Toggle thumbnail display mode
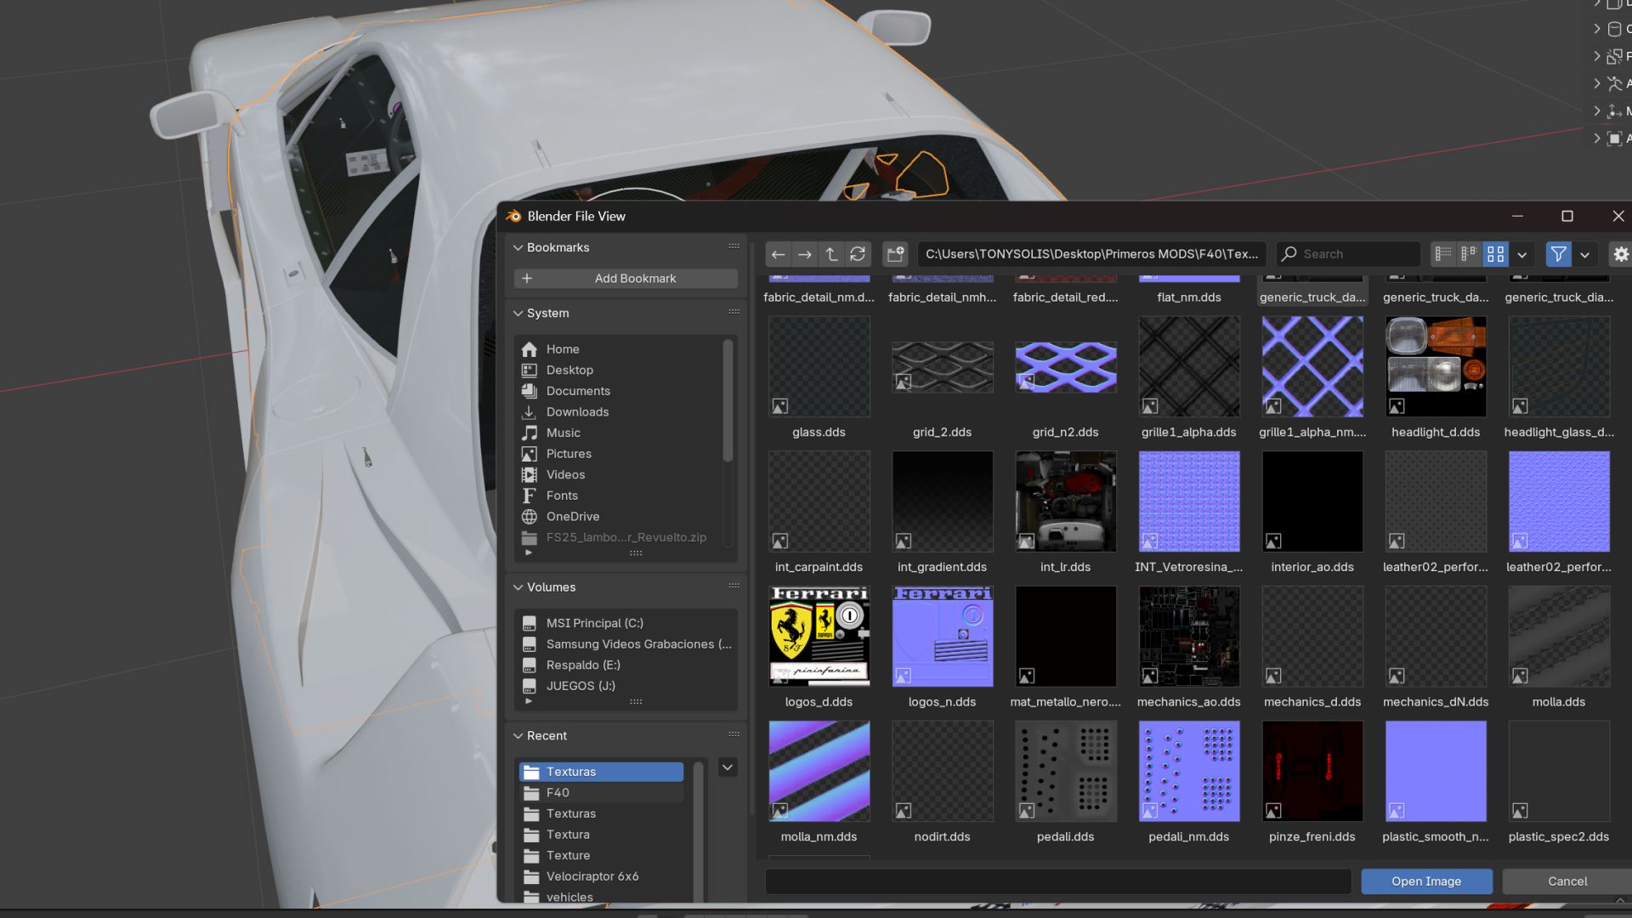1632x918 pixels. pos(1495,254)
